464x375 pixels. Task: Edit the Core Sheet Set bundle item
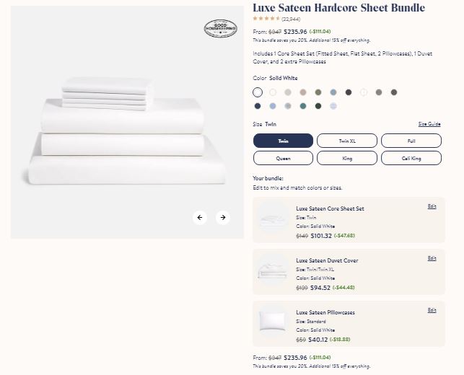pyautogui.click(x=432, y=206)
